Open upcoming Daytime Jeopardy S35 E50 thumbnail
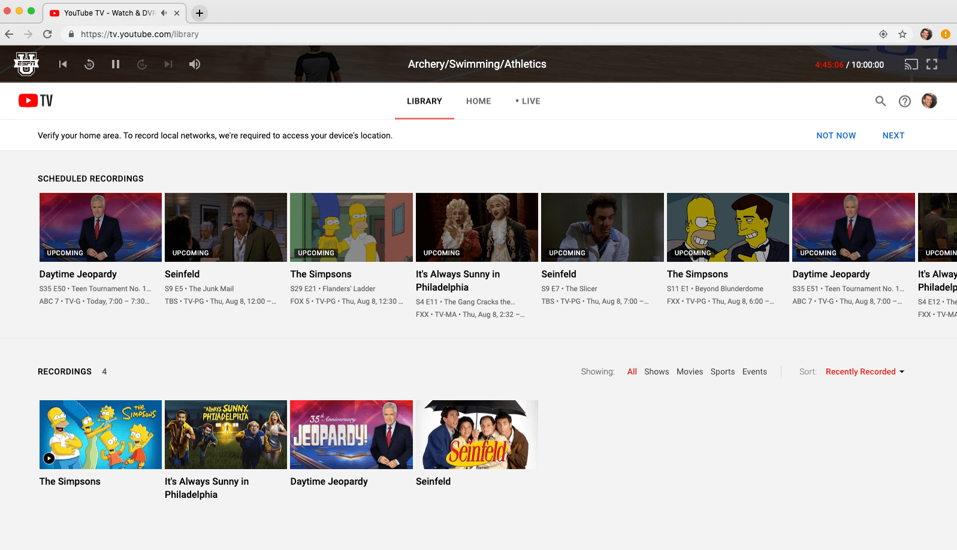This screenshot has height=550, width=957. [101, 227]
